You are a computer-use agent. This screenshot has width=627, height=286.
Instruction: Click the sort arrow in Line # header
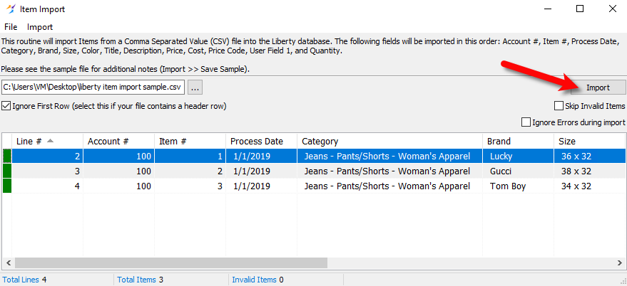50,141
